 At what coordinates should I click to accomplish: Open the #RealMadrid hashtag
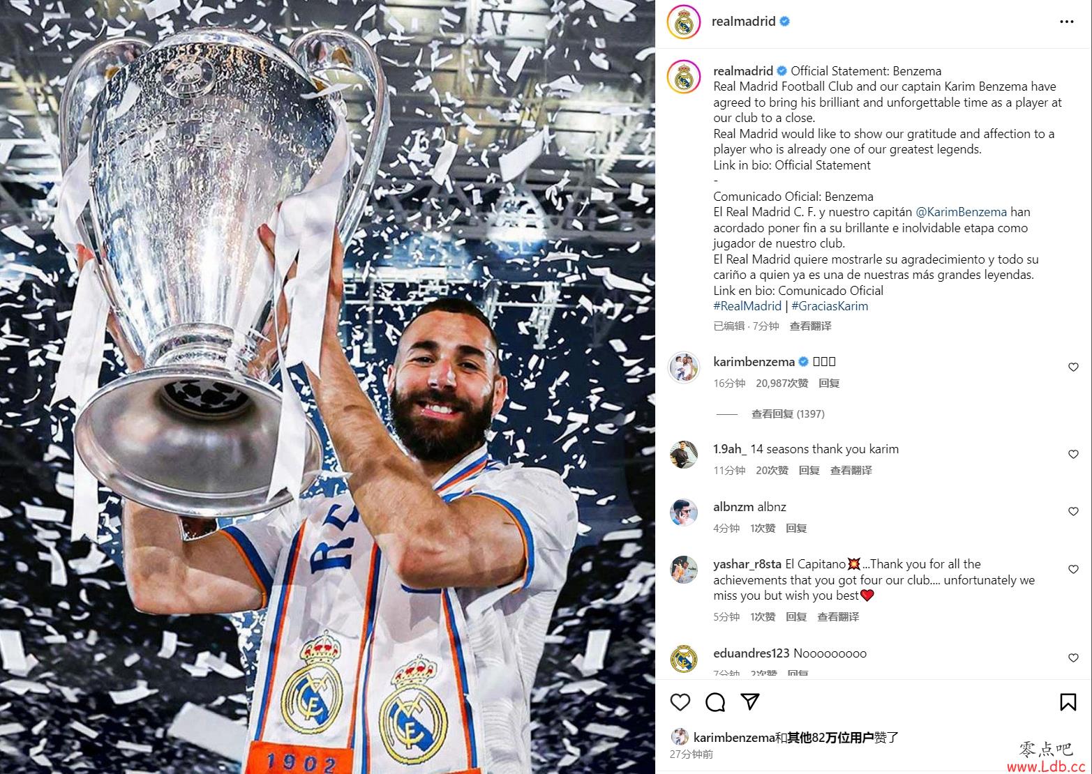click(x=747, y=306)
